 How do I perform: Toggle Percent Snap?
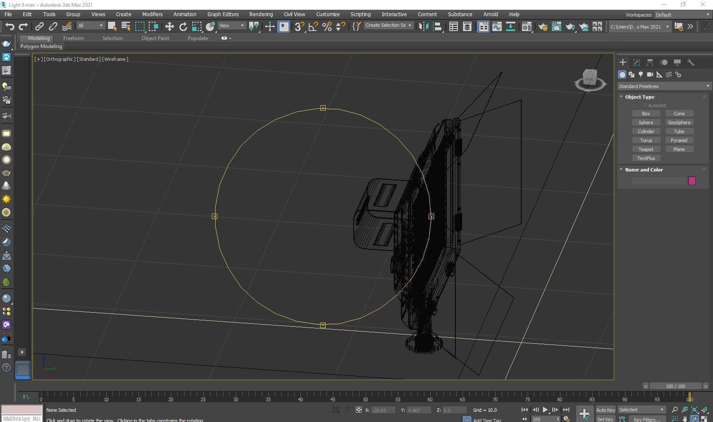327,26
